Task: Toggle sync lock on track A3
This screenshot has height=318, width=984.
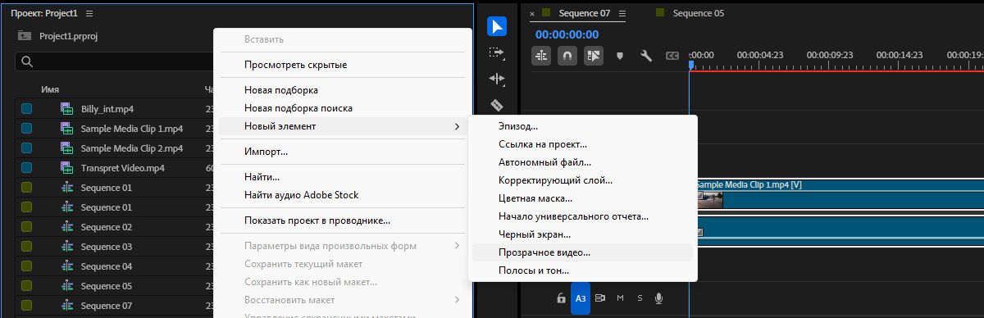Action: tap(600, 298)
